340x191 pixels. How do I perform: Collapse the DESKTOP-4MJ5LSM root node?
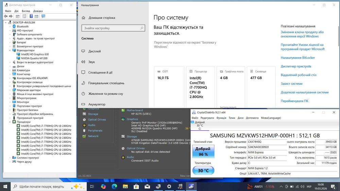(6, 22)
